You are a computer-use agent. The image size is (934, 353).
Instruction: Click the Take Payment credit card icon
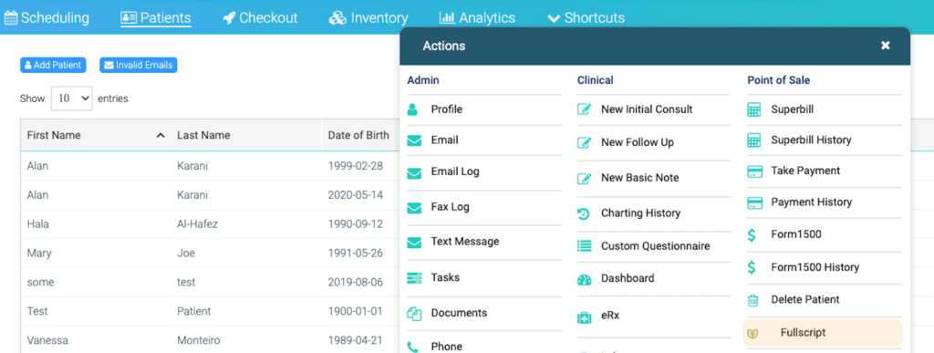click(754, 171)
